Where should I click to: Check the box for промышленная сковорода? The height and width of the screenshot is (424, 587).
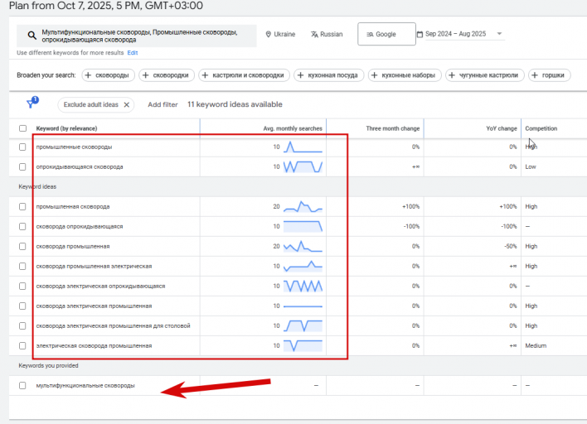coord(22,206)
